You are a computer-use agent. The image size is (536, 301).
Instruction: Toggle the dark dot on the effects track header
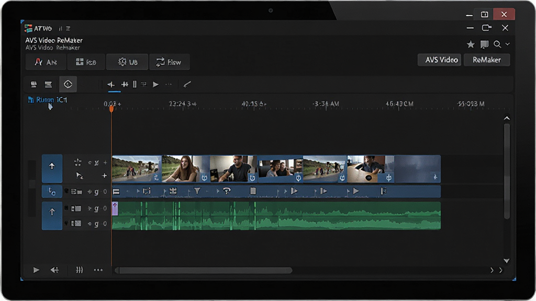click(66, 191)
